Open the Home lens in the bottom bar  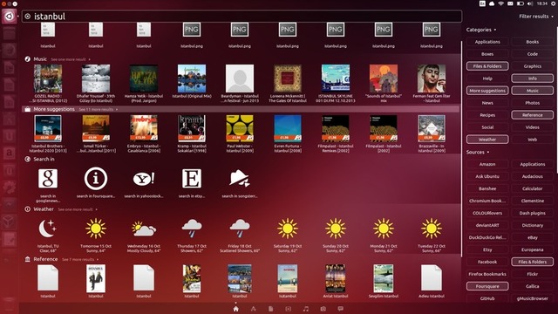(235, 309)
